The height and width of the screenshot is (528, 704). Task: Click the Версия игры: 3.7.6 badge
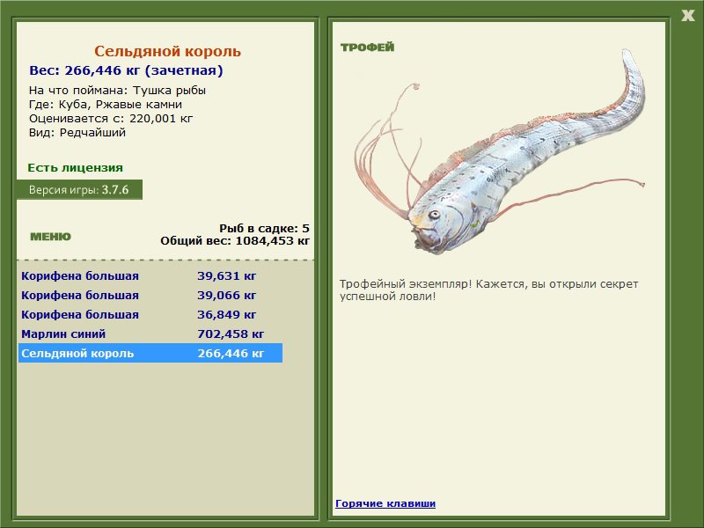(79, 189)
